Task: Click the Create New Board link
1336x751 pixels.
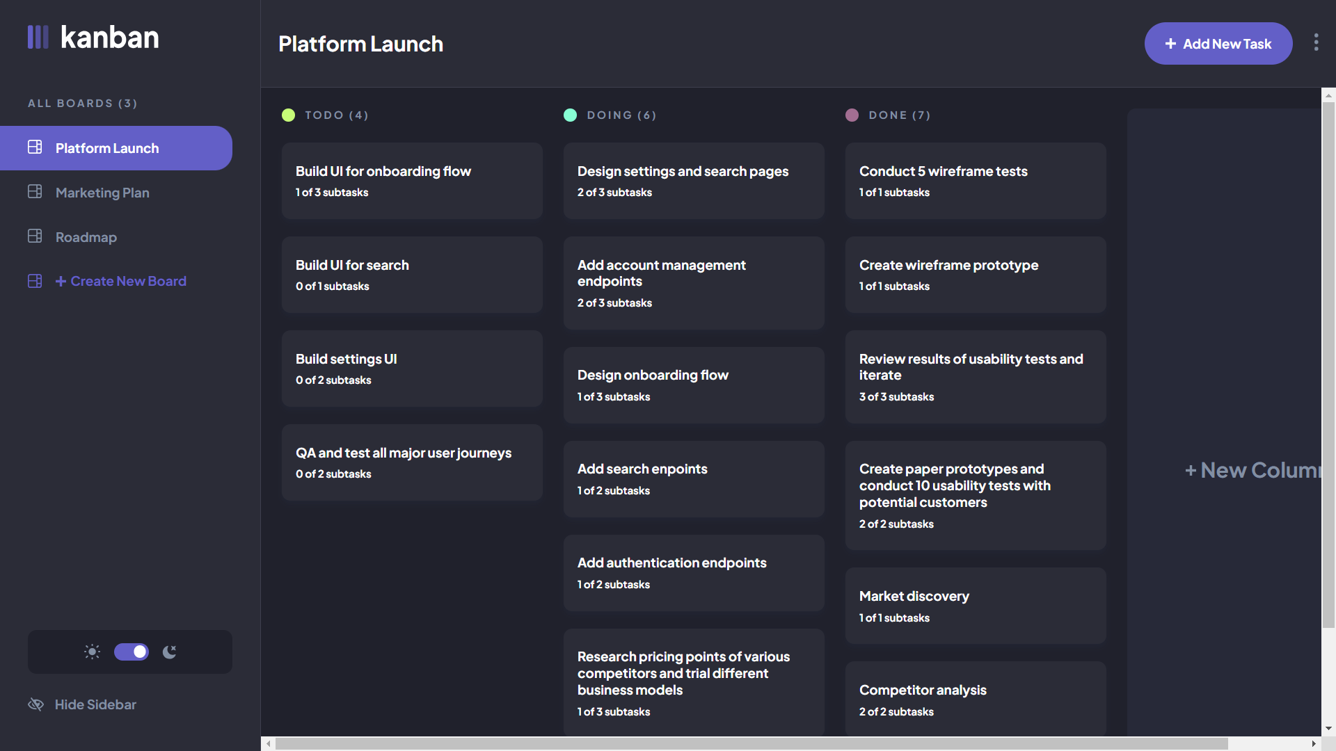Action: point(128,281)
